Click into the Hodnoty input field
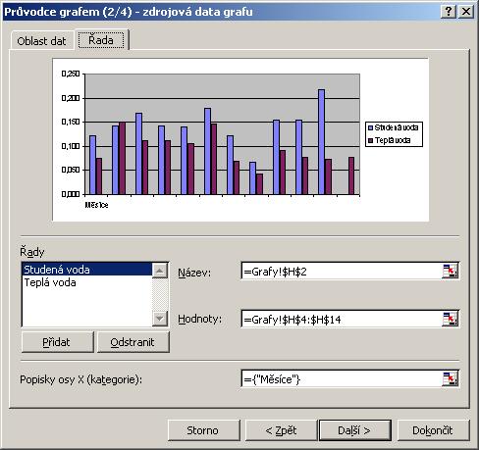Screen dimensions: 479x450 click(342, 319)
